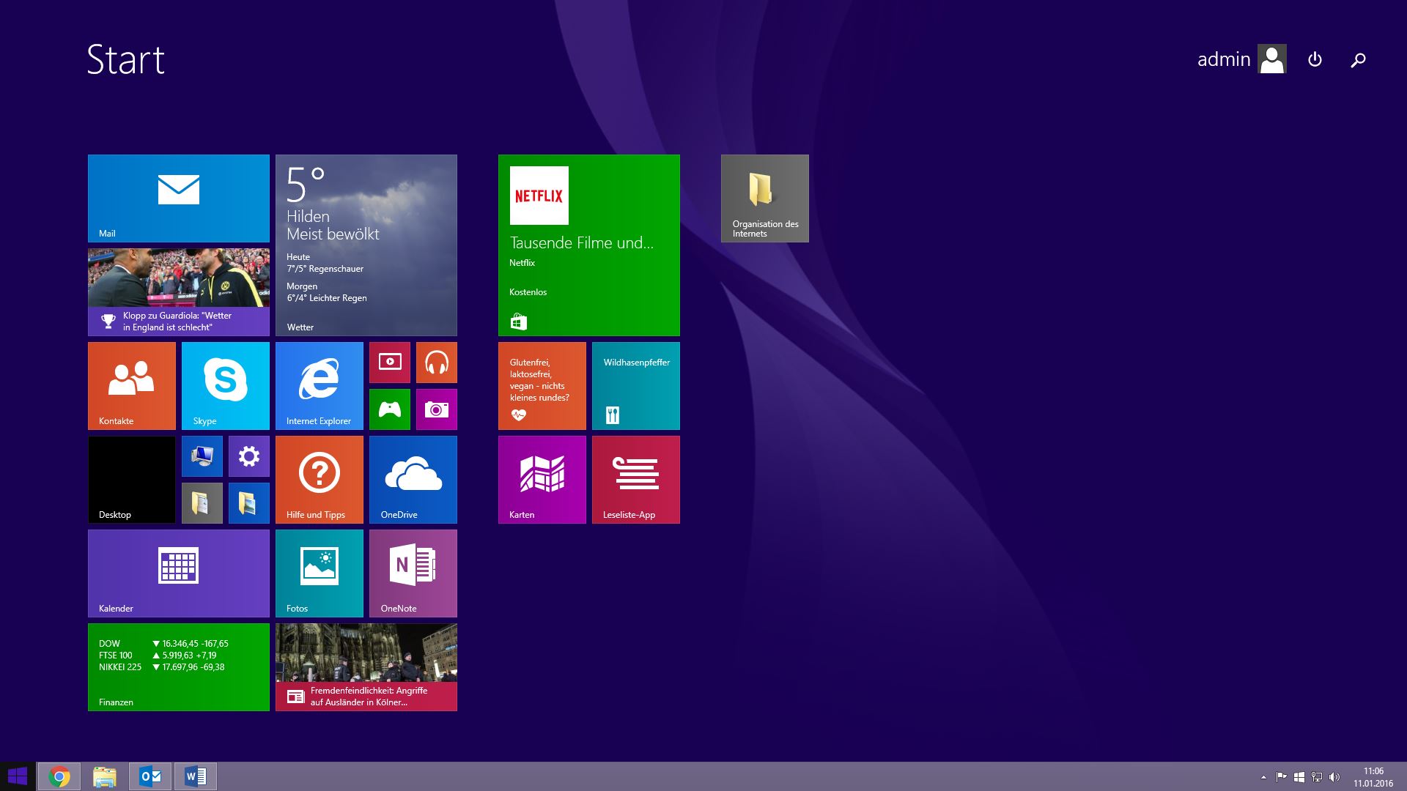This screenshot has width=1407, height=791.
Task: Open the Leseliste-App tile
Action: click(635, 479)
